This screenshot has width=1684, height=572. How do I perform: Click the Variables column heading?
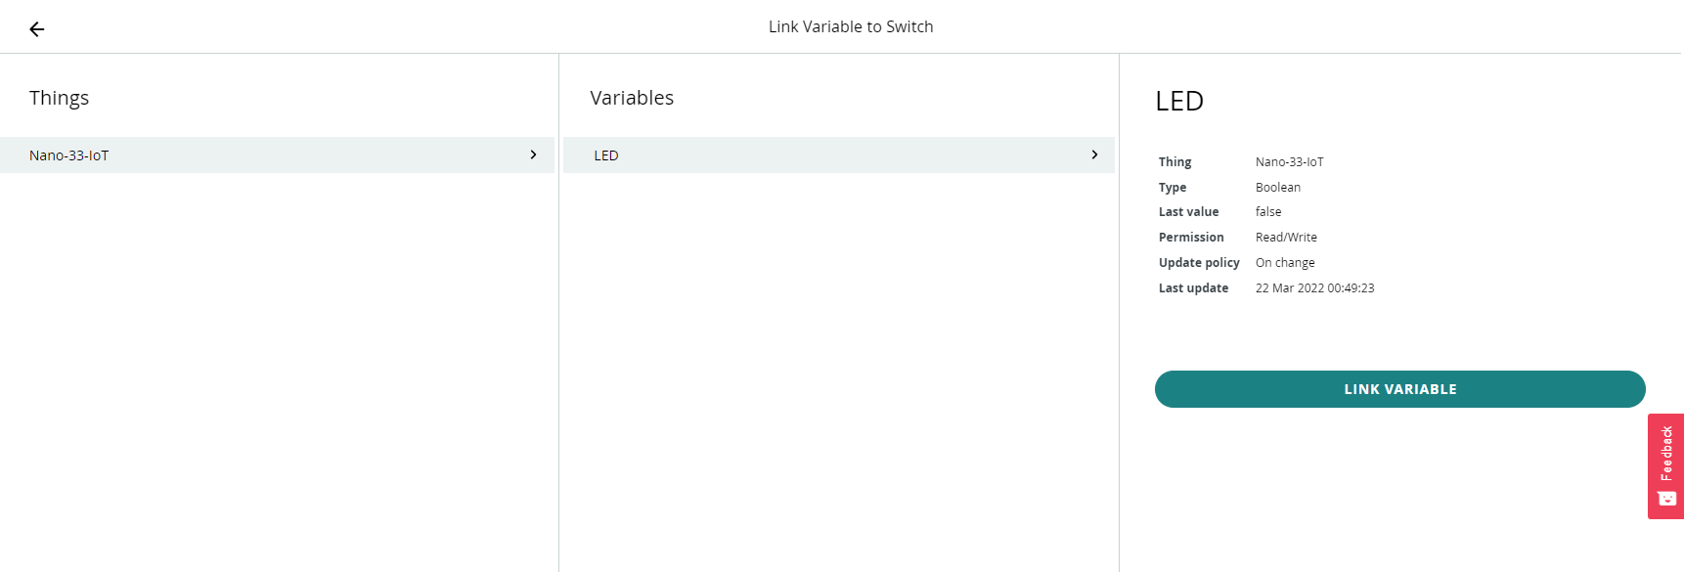(x=632, y=98)
